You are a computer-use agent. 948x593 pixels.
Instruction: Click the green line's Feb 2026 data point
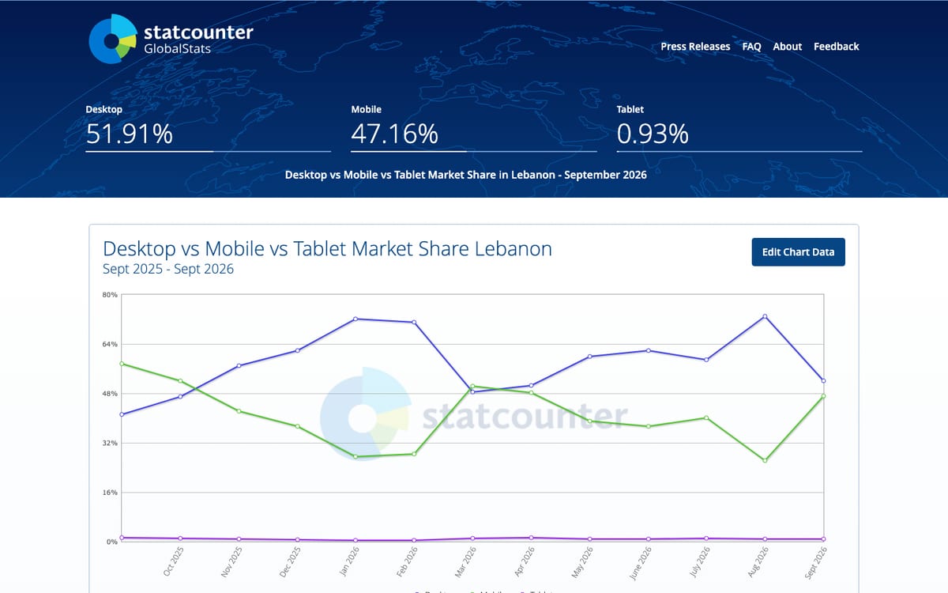coord(414,454)
